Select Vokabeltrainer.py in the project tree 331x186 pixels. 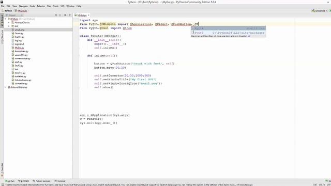(x=23, y=80)
